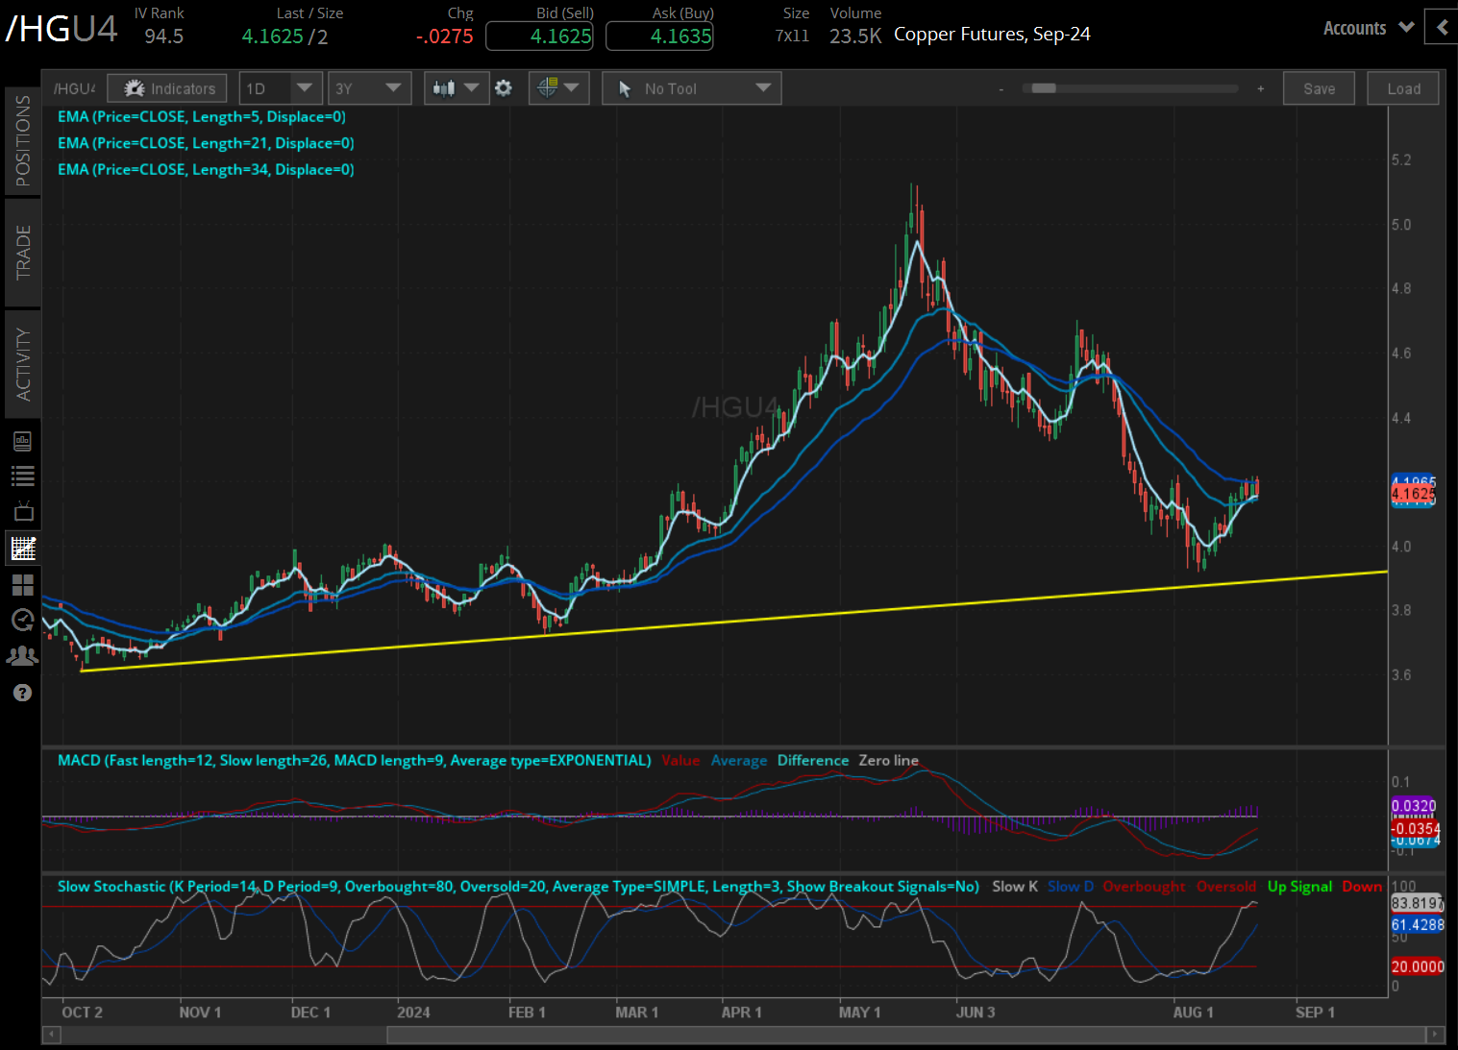
Task: Open the No Tool drawing tool selector
Action: pos(692,88)
